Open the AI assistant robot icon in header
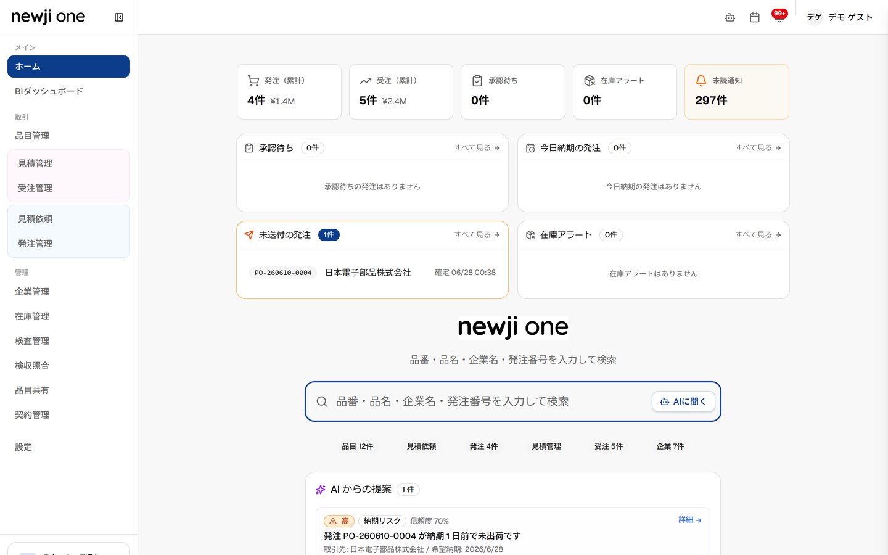888x555 pixels. (x=730, y=17)
